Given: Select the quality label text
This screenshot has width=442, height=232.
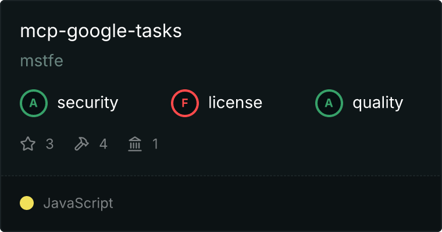Looking at the screenshot, I should (377, 103).
